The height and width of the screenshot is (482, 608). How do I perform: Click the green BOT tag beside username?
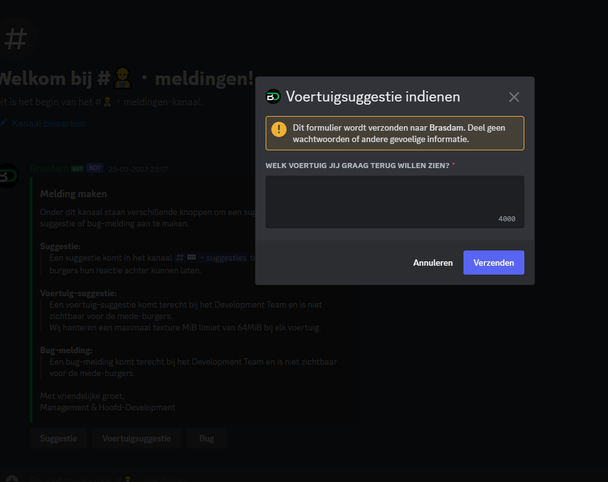coord(77,169)
